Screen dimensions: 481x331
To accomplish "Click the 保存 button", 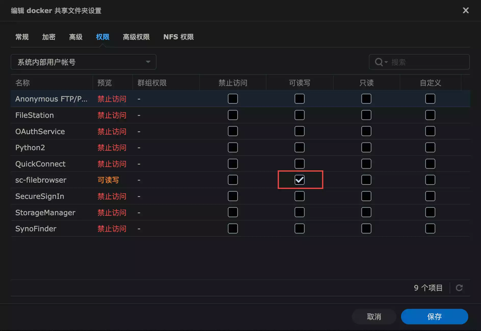I will point(434,317).
